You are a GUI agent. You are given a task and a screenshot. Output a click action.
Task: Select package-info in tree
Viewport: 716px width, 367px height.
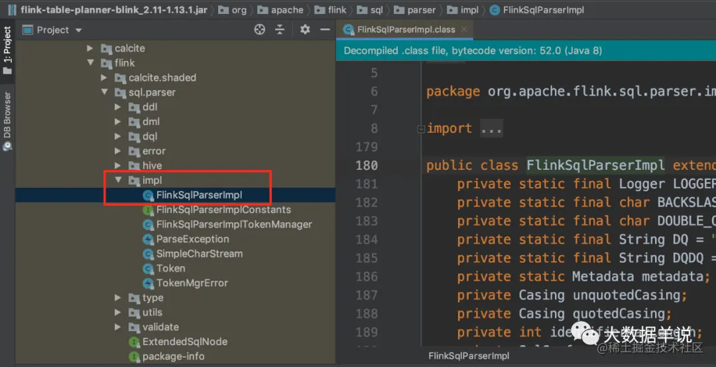coord(174,356)
